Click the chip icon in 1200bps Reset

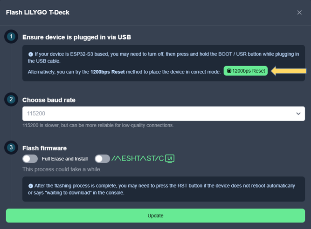pyautogui.click(x=229, y=71)
